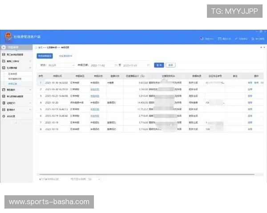
Task: Click the 申报时间 column header
Action: [57, 76]
